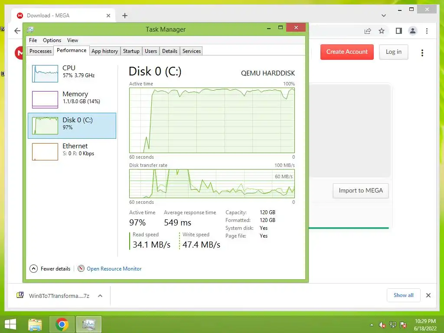Click the MEGA logo on the page
Screen dimensions: 444x333
pyautogui.click(x=19, y=52)
